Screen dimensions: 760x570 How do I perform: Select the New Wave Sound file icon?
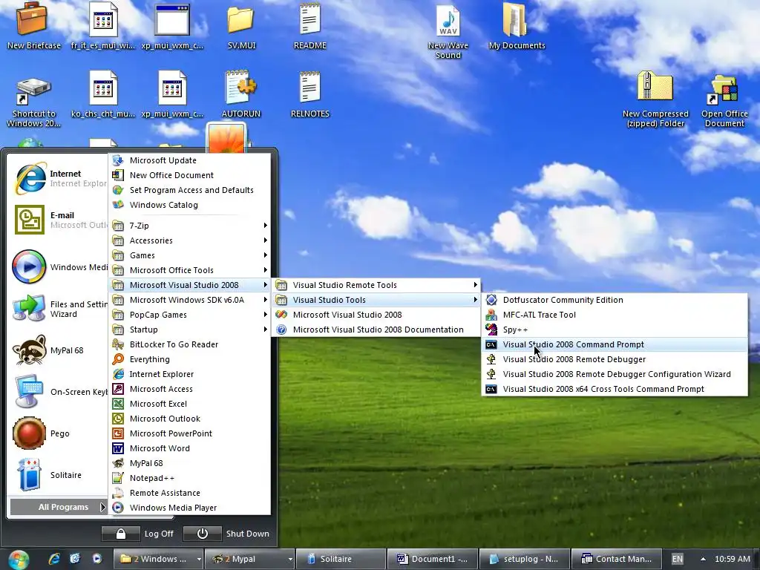(448, 30)
